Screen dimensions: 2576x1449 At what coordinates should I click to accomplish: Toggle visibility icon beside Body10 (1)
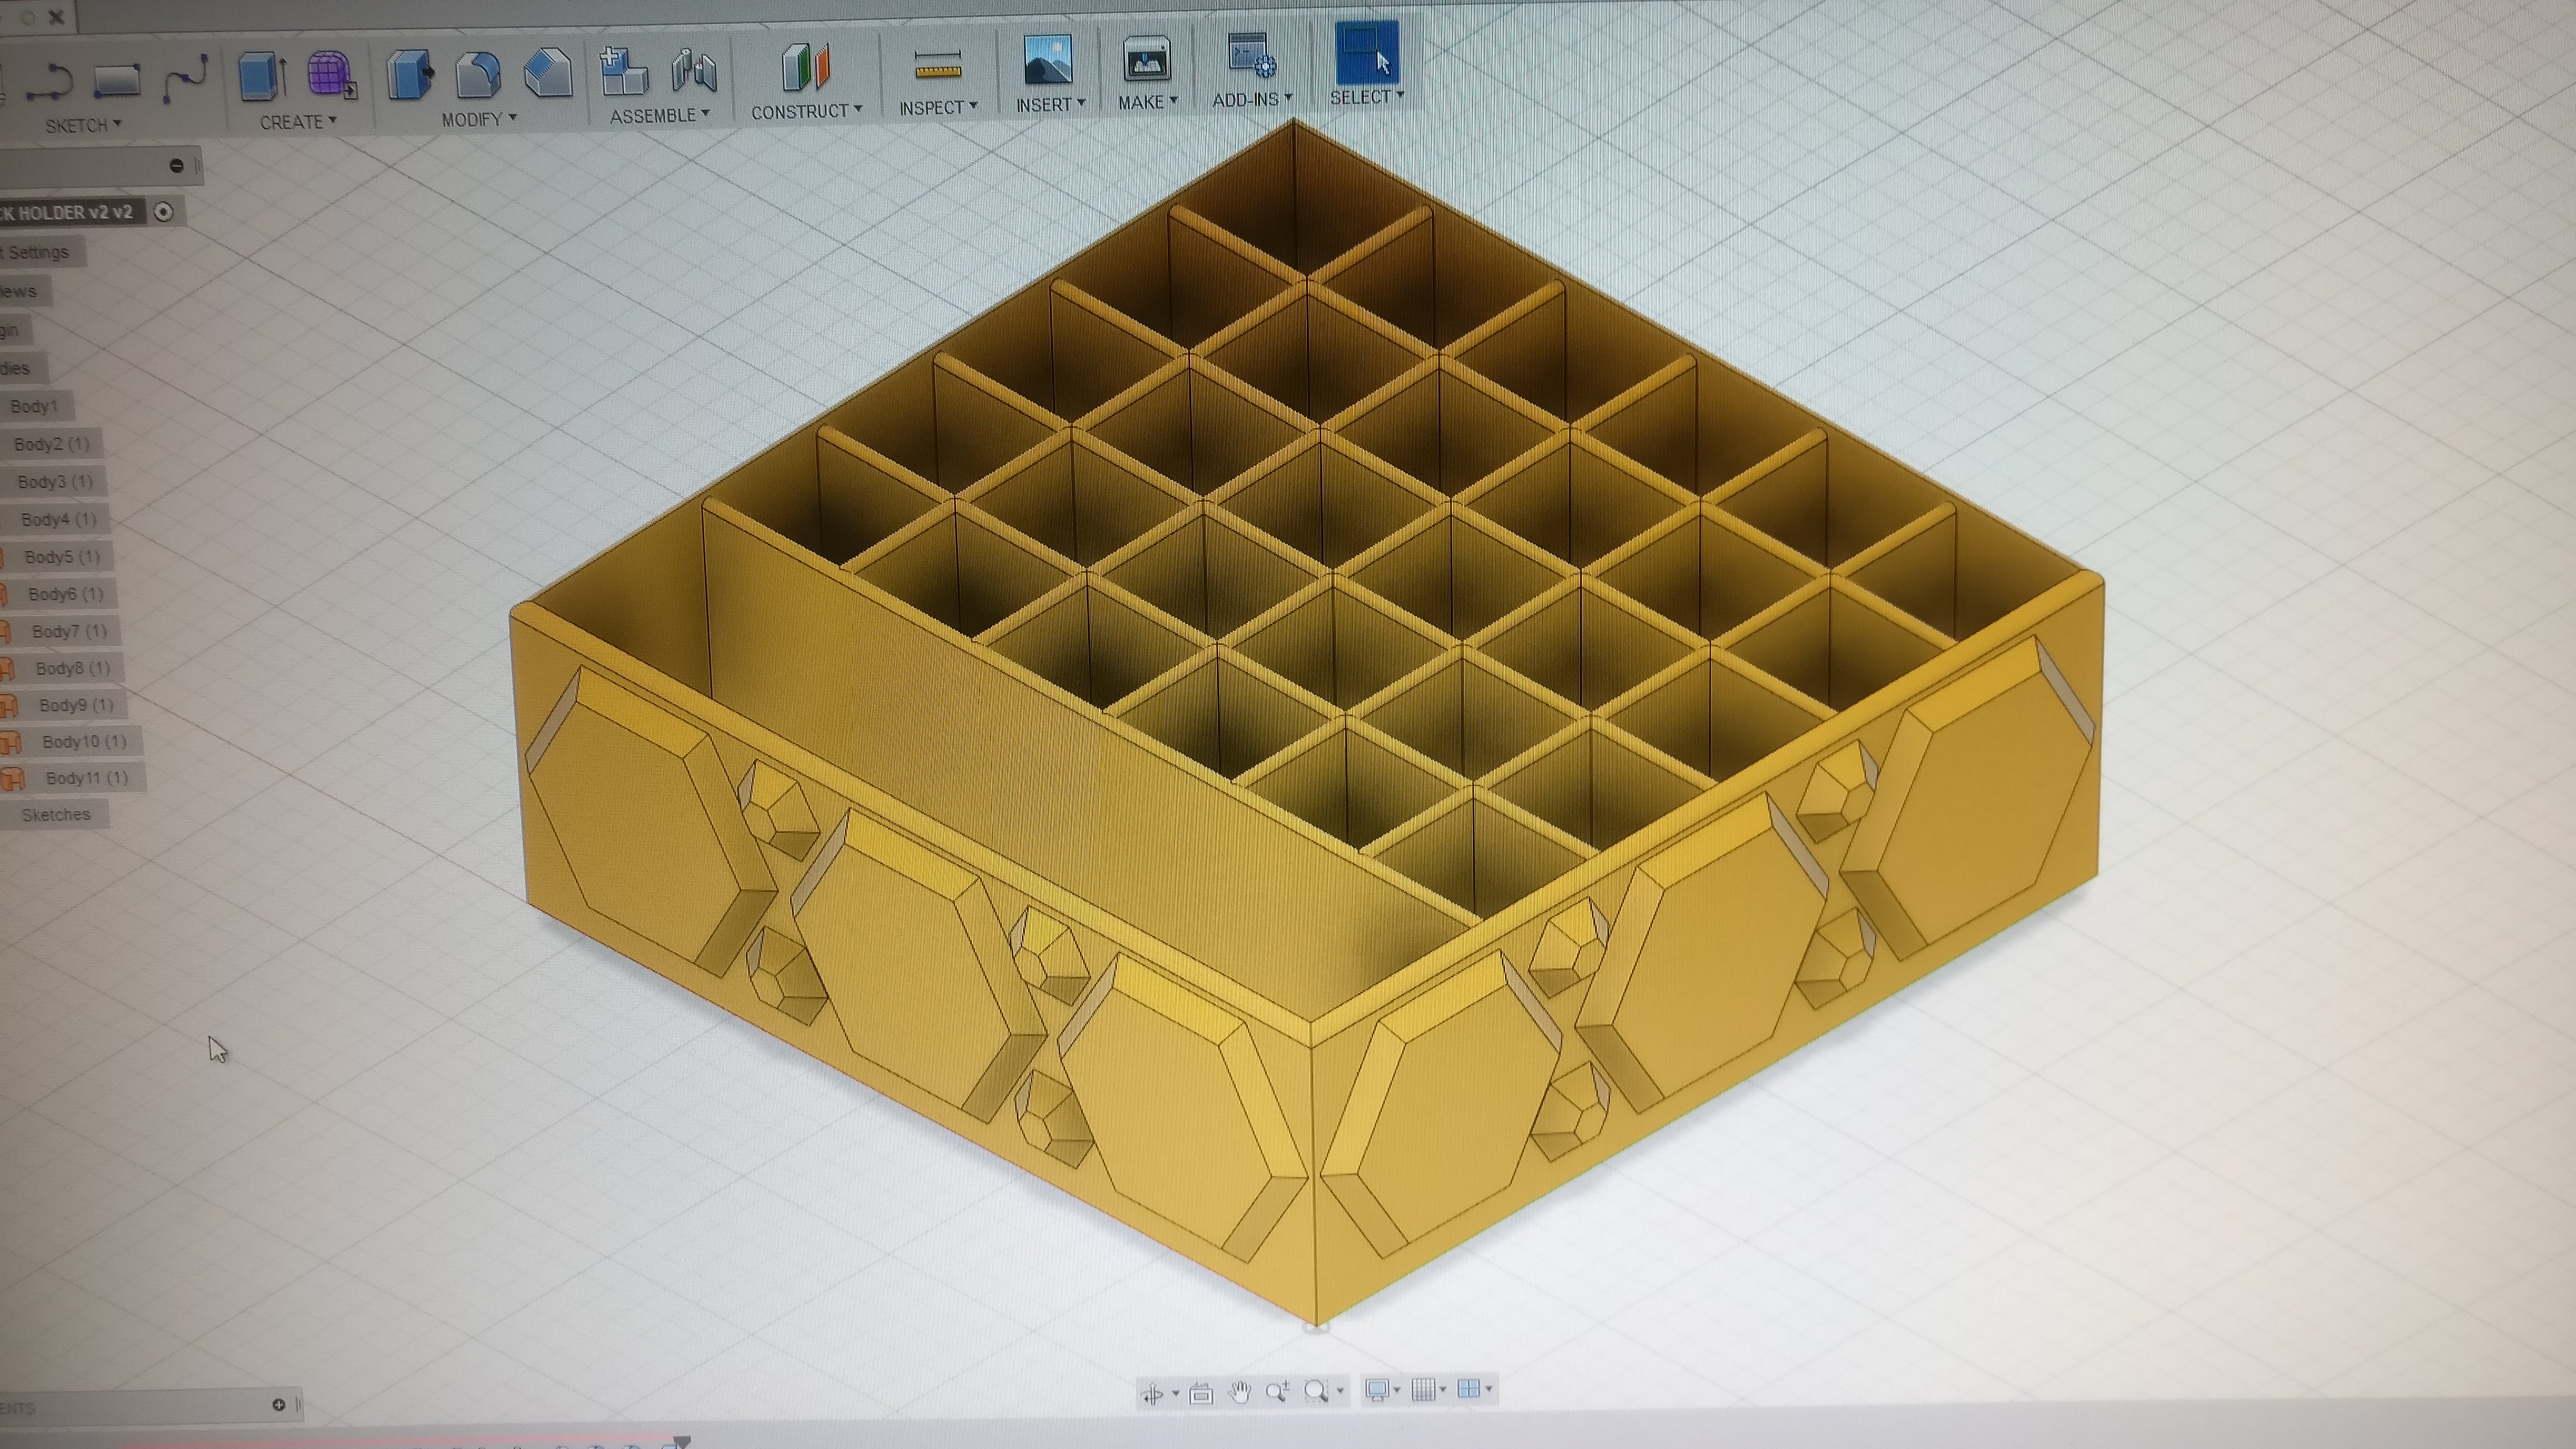(11, 743)
